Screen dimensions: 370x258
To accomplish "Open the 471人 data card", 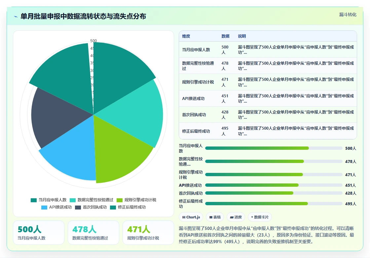I will pos(148,233).
